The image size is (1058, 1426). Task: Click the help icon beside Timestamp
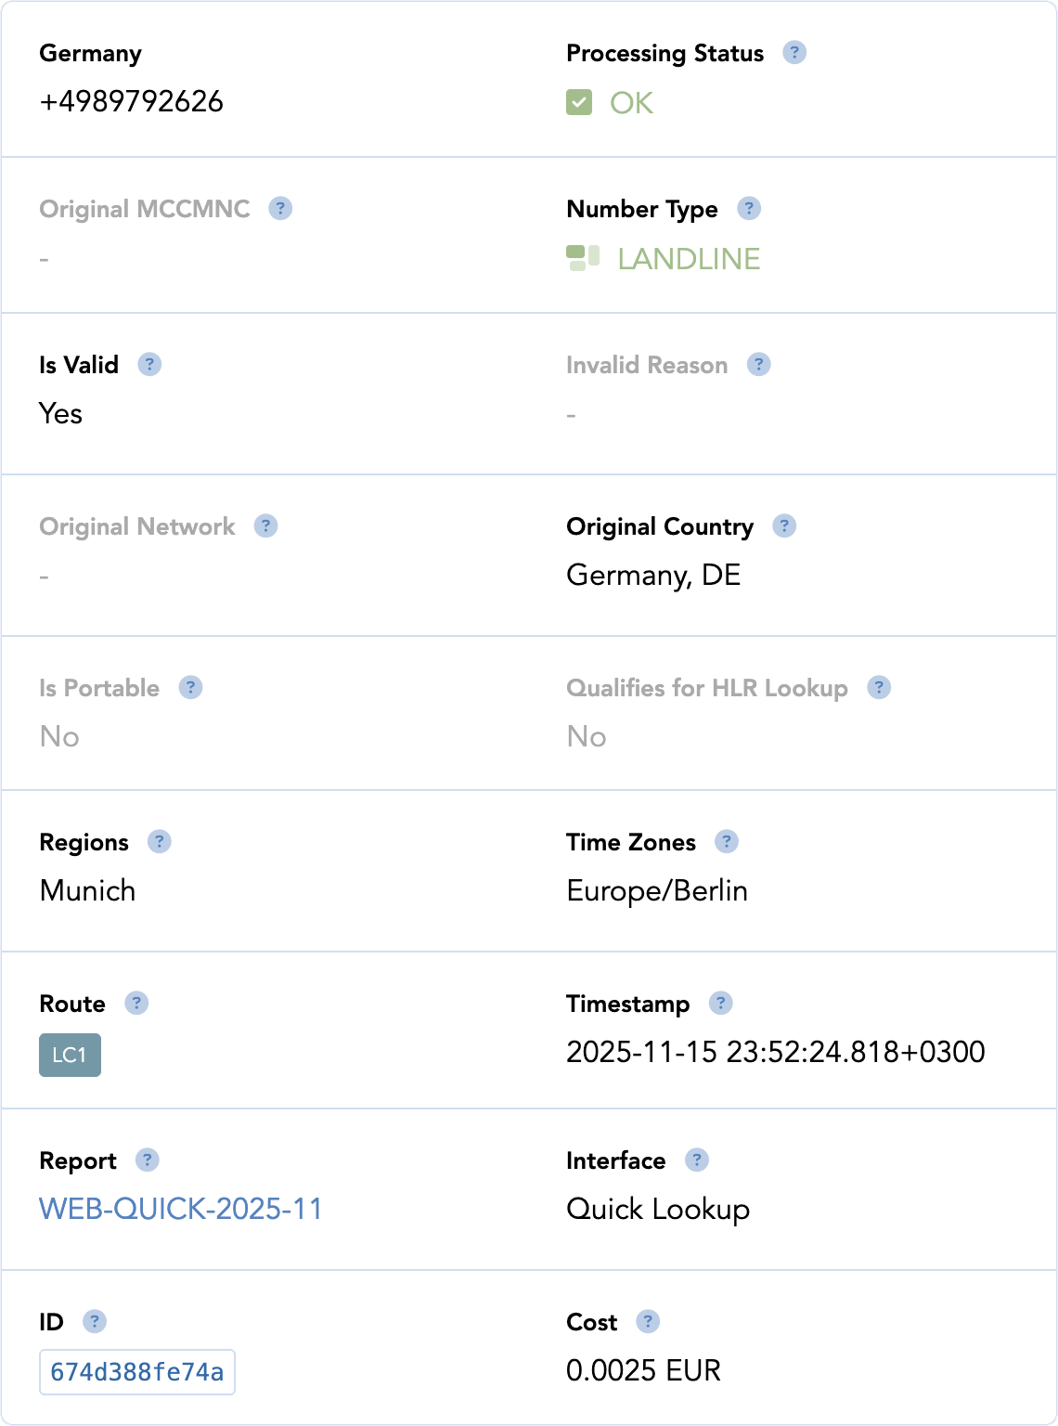(x=718, y=1003)
